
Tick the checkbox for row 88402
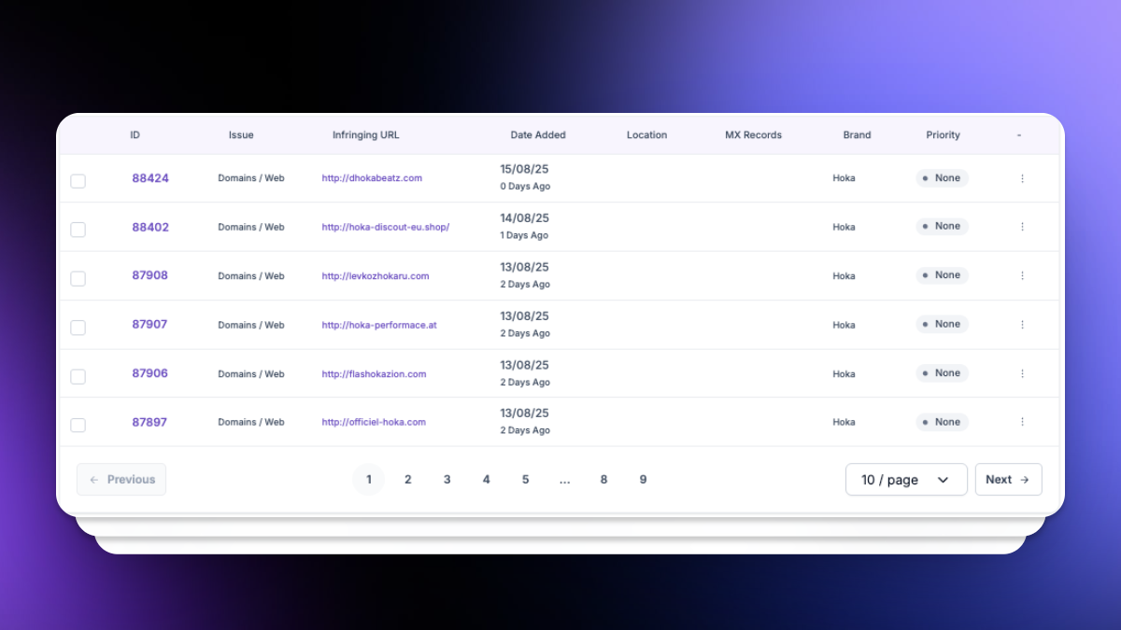78,230
